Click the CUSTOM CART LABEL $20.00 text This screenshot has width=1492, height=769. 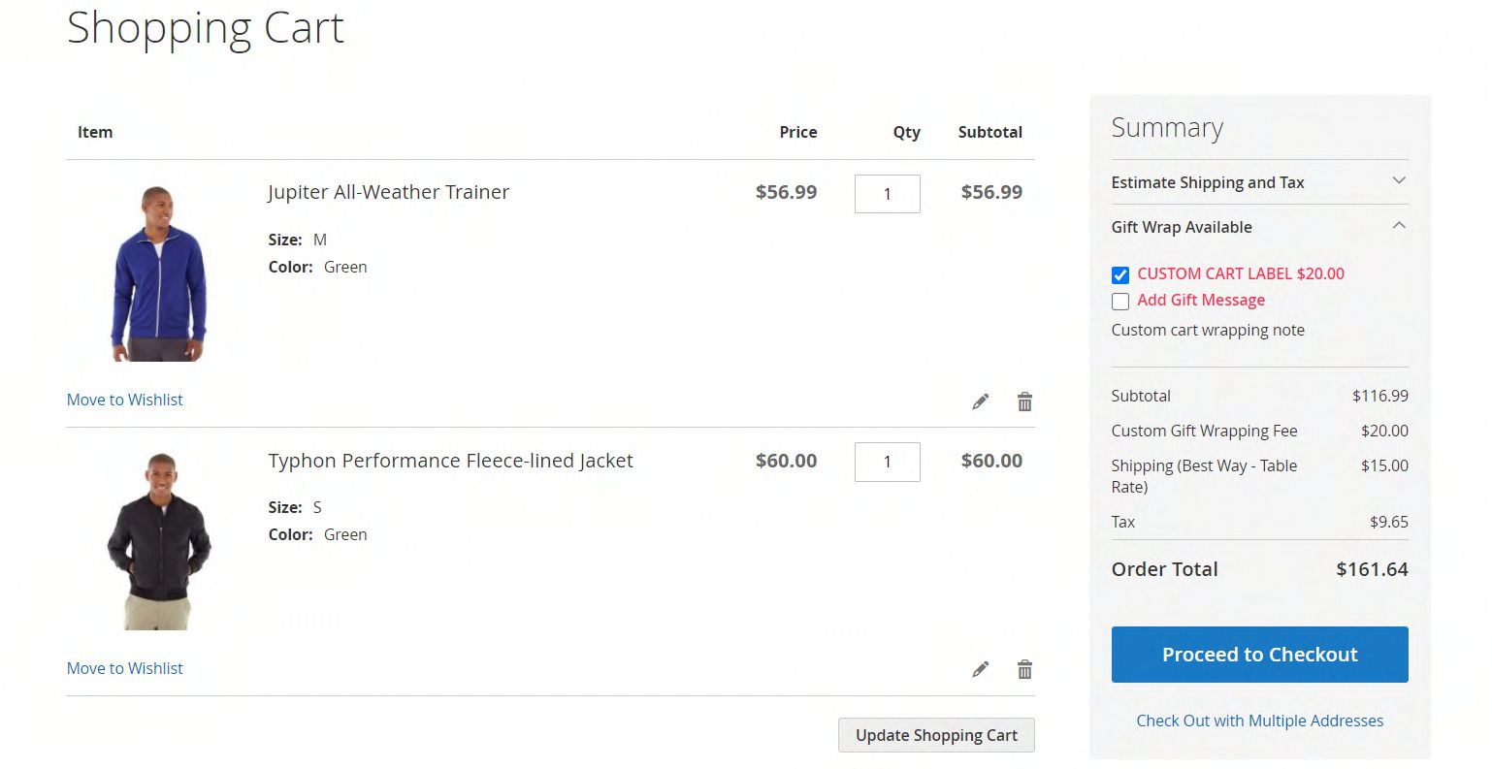[x=1241, y=273]
